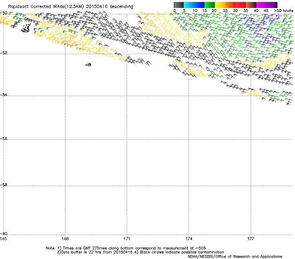Click the "-56" latitude axis label
This screenshot has height=259, width=295.
click(x=4, y=139)
